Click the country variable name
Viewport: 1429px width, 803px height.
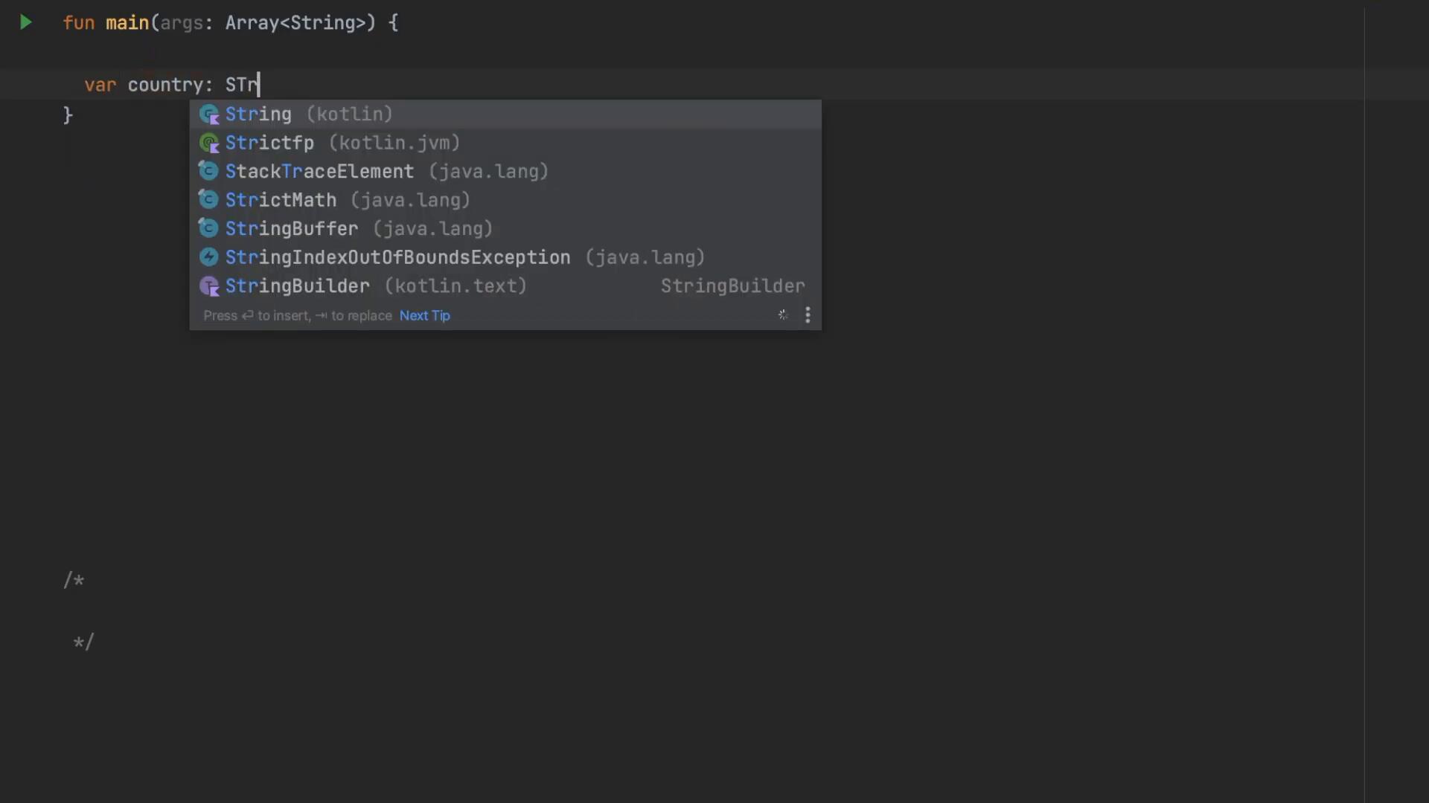point(165,86)
